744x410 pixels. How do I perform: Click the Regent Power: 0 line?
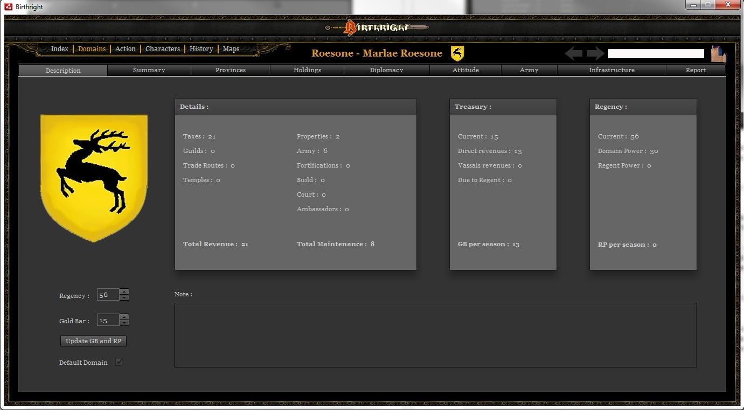click(624, 165)
